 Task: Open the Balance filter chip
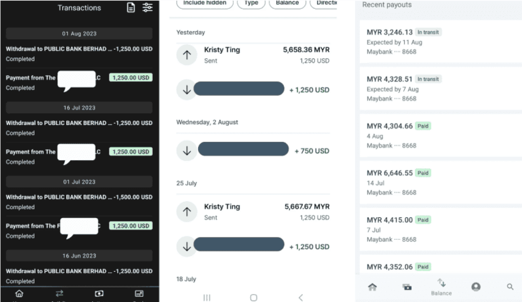(287, 3)
